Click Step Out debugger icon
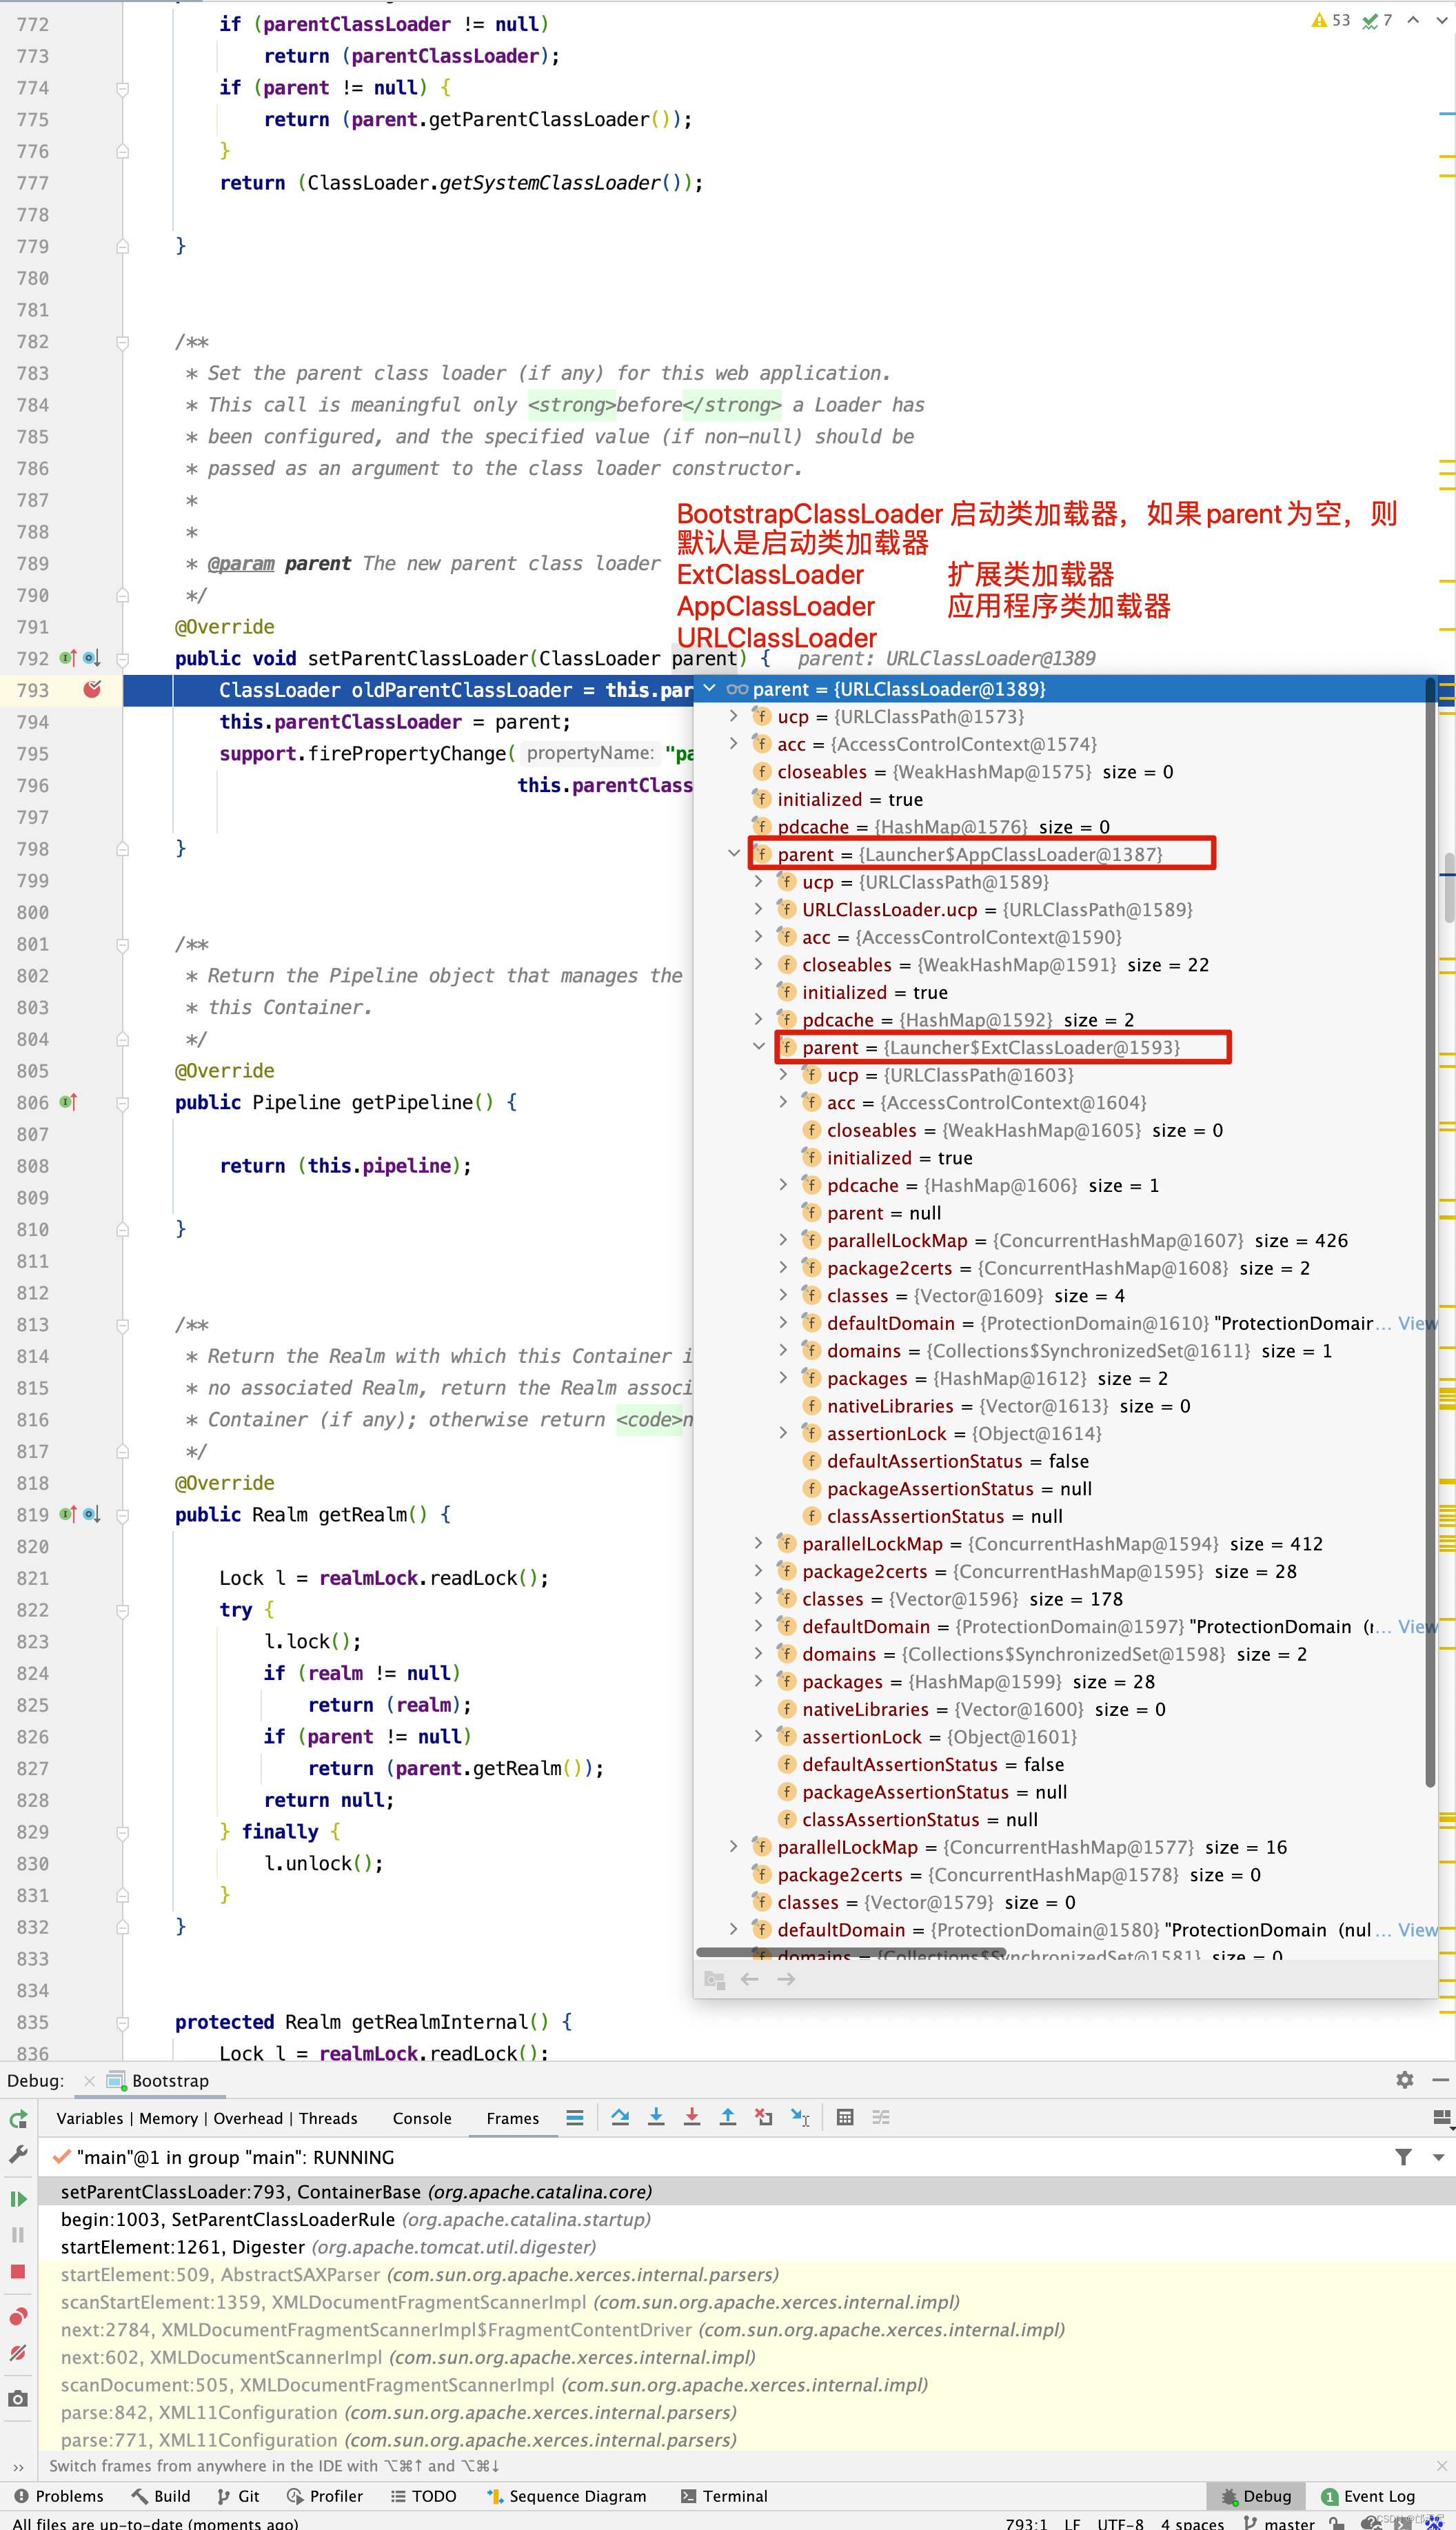 tap(728, 2118)
